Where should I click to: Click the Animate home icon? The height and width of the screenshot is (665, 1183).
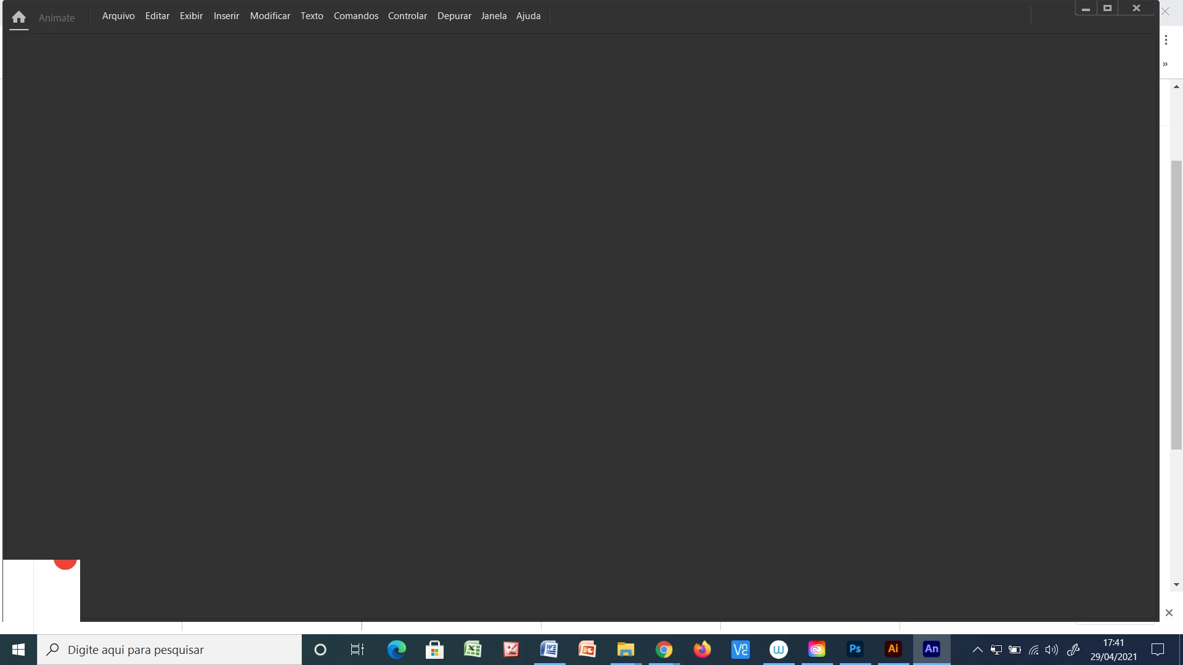[18, 17]
